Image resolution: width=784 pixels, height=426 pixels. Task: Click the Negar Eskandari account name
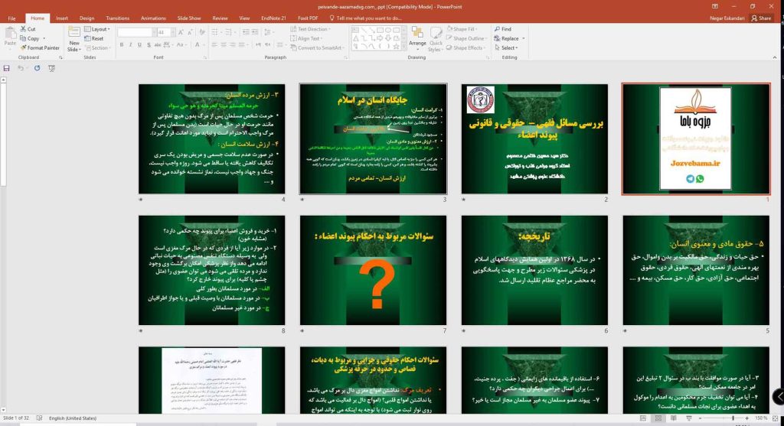[x=727, y=18]
